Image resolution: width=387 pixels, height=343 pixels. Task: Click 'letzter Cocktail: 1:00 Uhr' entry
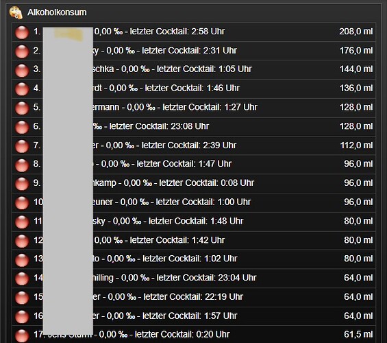(x=203, y=202)
